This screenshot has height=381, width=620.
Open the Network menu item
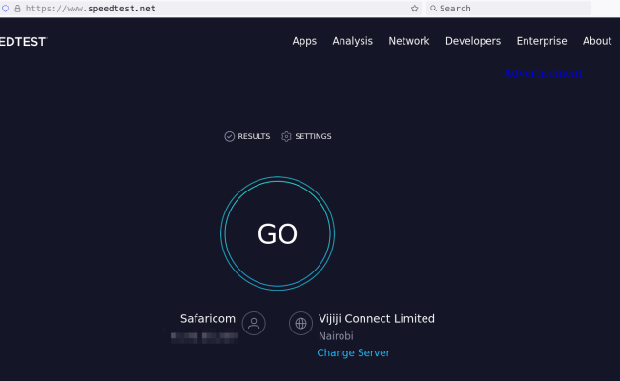tap(409, 41)
